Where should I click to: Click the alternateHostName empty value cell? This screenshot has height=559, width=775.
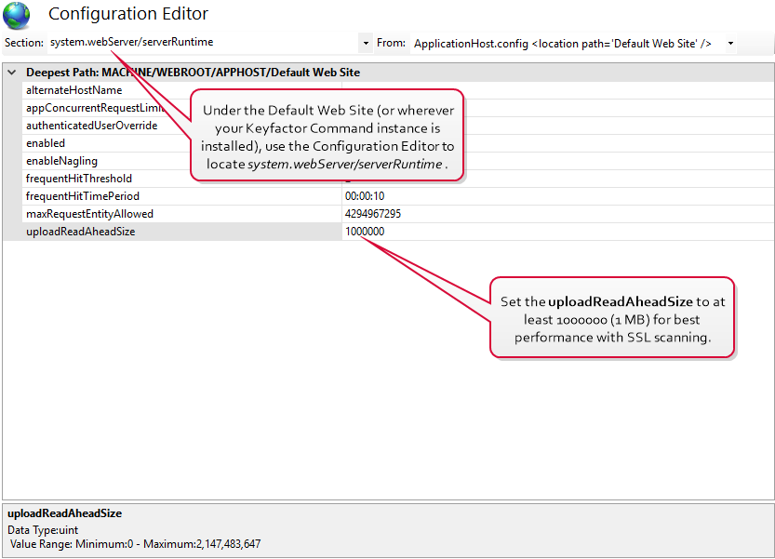[558, 90]
